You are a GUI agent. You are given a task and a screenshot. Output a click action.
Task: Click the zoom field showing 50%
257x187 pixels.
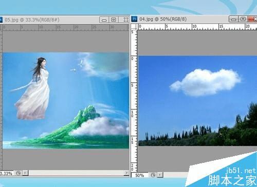[x=140, y=175]
